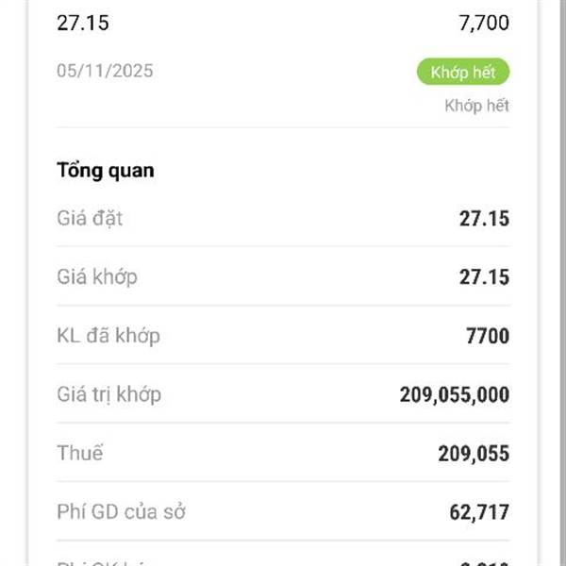Click the Tổng quan section heading
The image size is (566, 566).
[105, 171]
